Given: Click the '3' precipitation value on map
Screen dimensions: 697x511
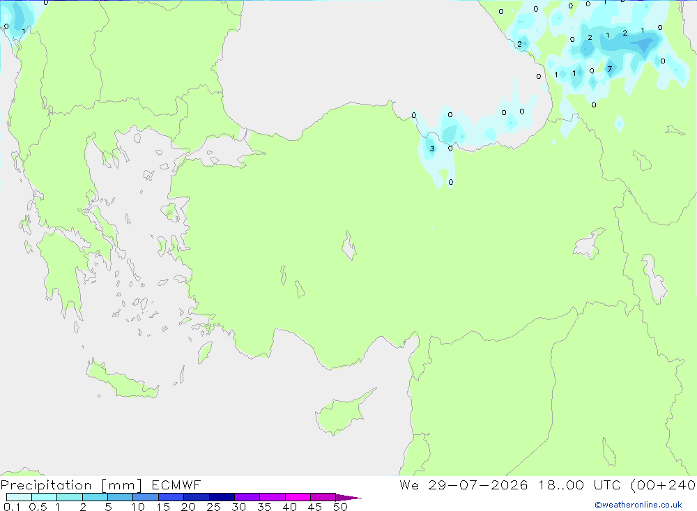Looking at the screenshot, I should click(x=432, y=148).
